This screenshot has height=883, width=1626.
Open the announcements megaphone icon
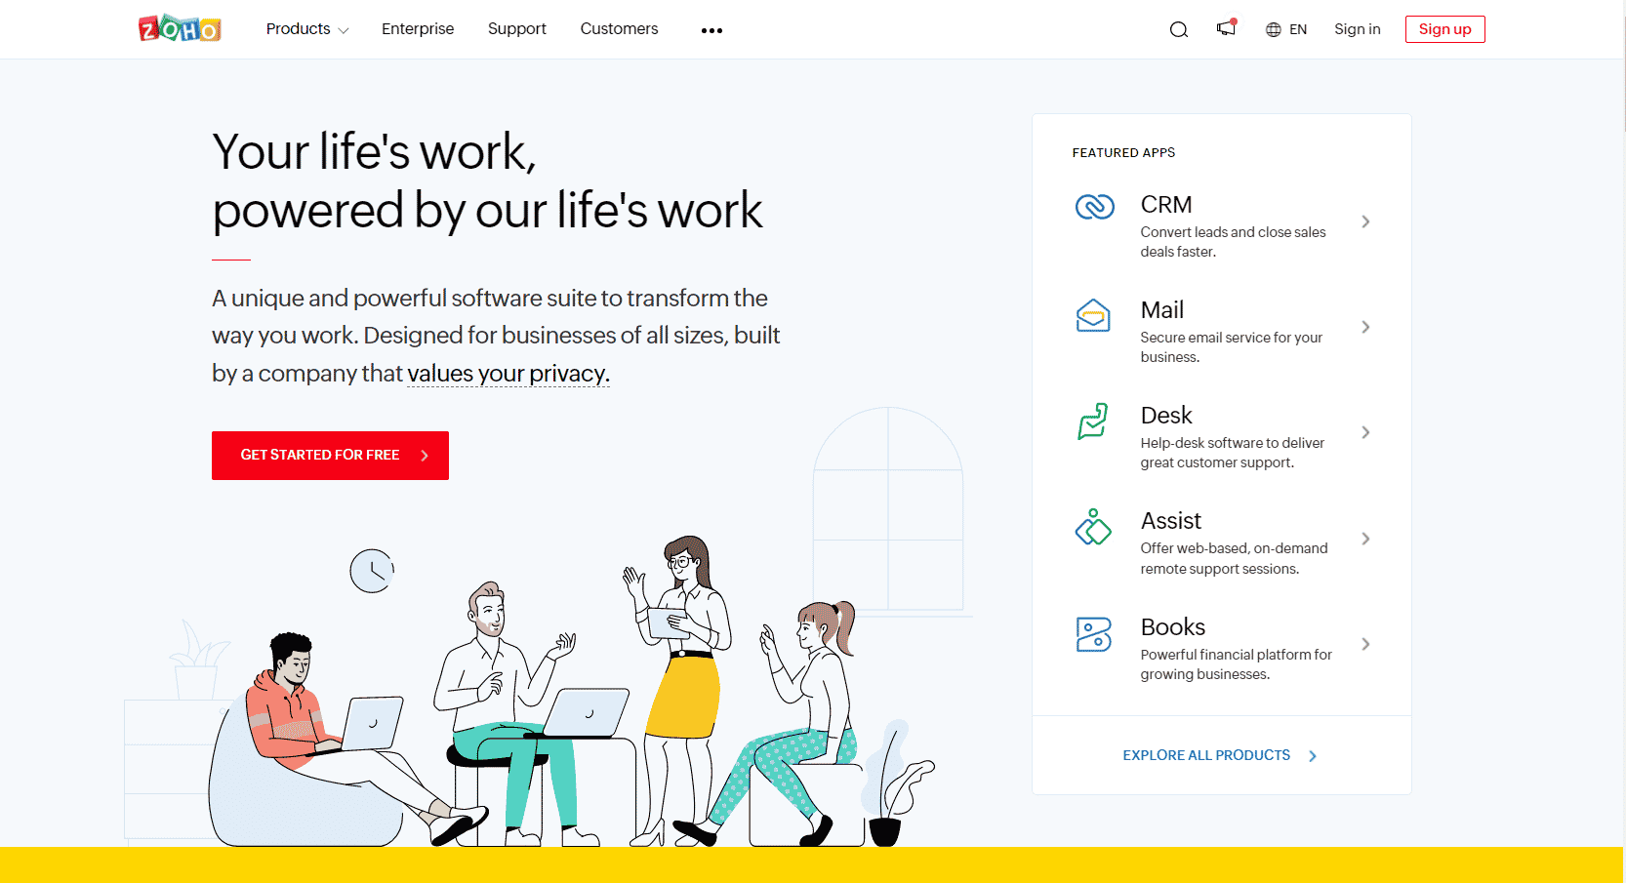[1227, 28]
